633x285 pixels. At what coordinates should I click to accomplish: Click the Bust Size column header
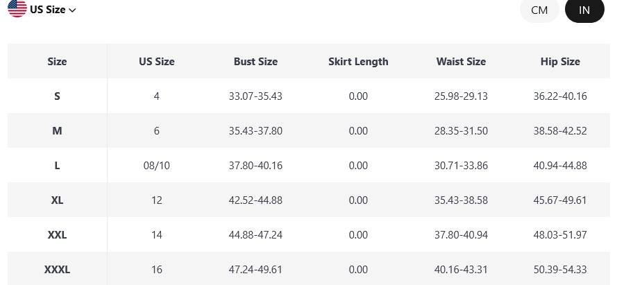tap(255, 62)
